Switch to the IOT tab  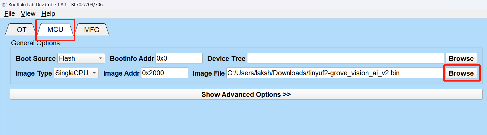[x=21, y=30]
